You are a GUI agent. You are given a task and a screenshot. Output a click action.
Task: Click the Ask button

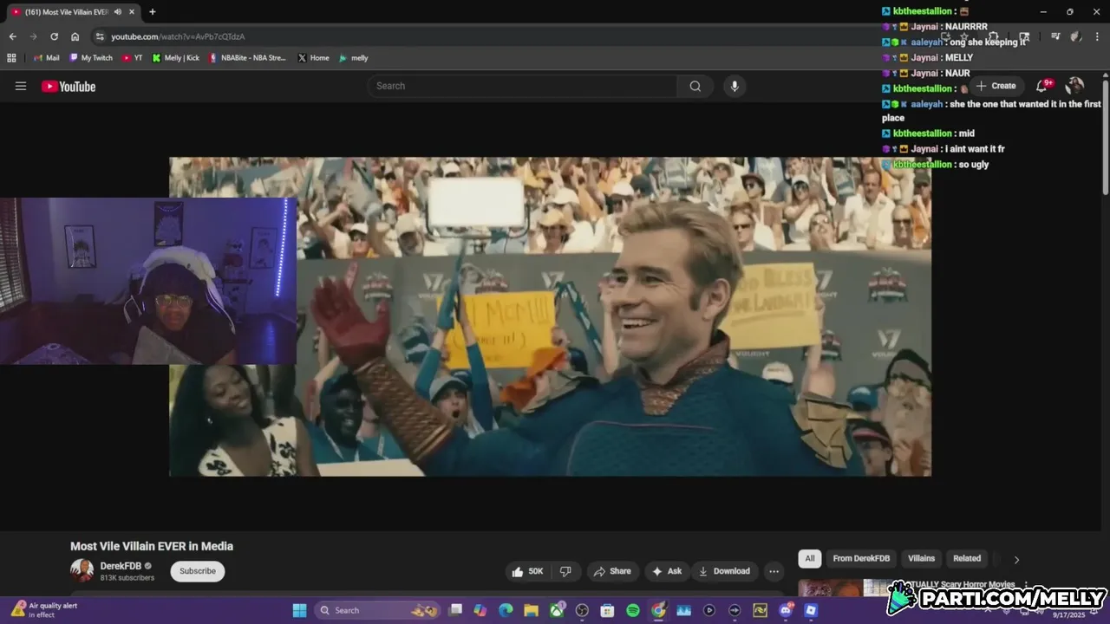[x=667, y=571]
